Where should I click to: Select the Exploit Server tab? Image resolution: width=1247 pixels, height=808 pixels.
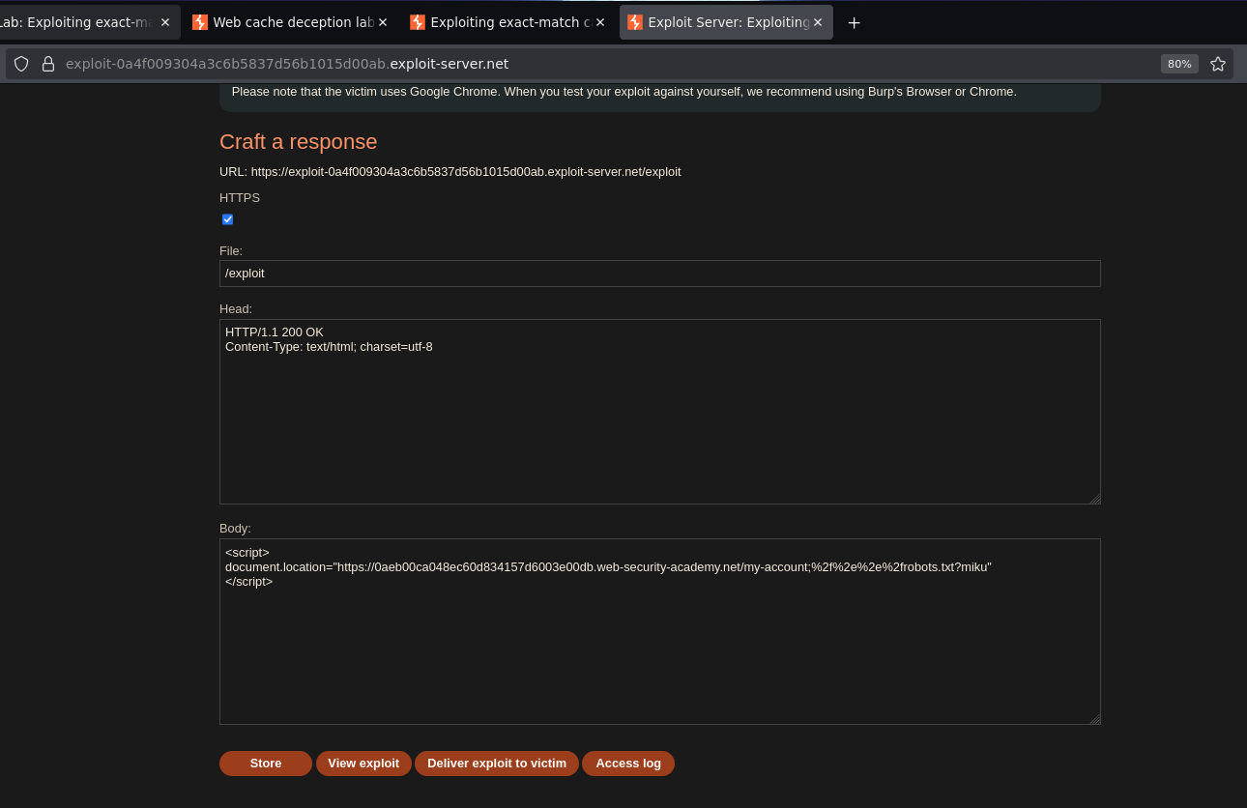tap(726, 22)
